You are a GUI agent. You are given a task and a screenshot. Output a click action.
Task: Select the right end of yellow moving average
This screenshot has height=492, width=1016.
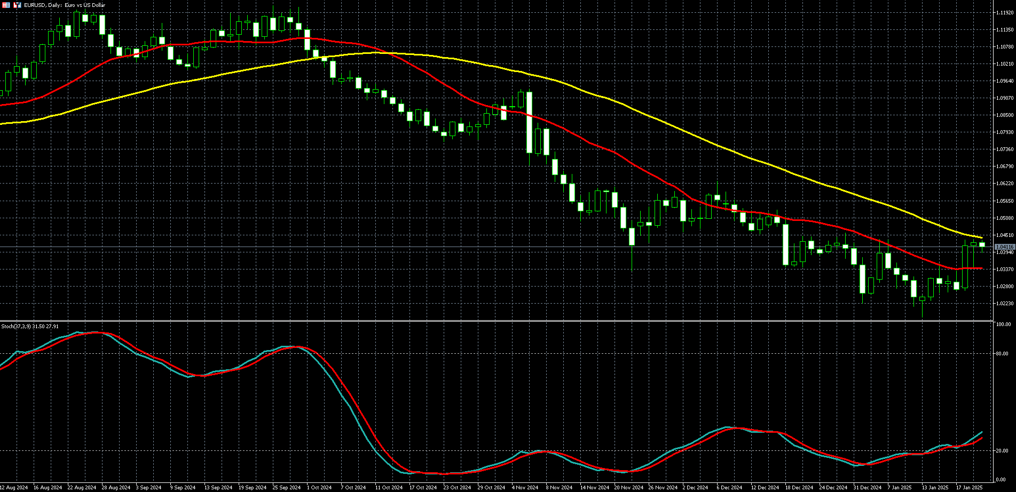coord(981,237)
